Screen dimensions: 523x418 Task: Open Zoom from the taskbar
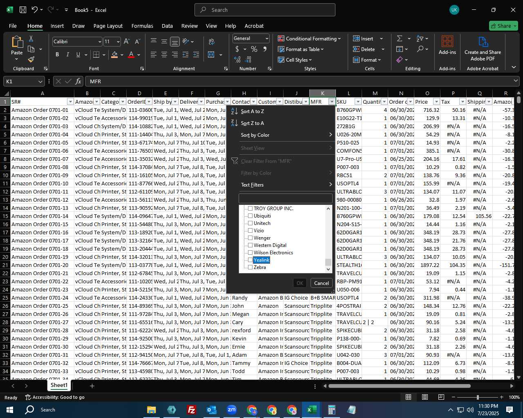(231, 410)
